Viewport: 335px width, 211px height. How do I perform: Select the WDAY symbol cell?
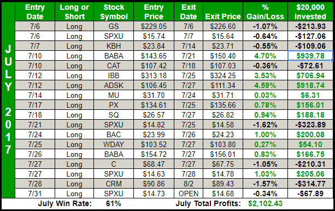114,144
